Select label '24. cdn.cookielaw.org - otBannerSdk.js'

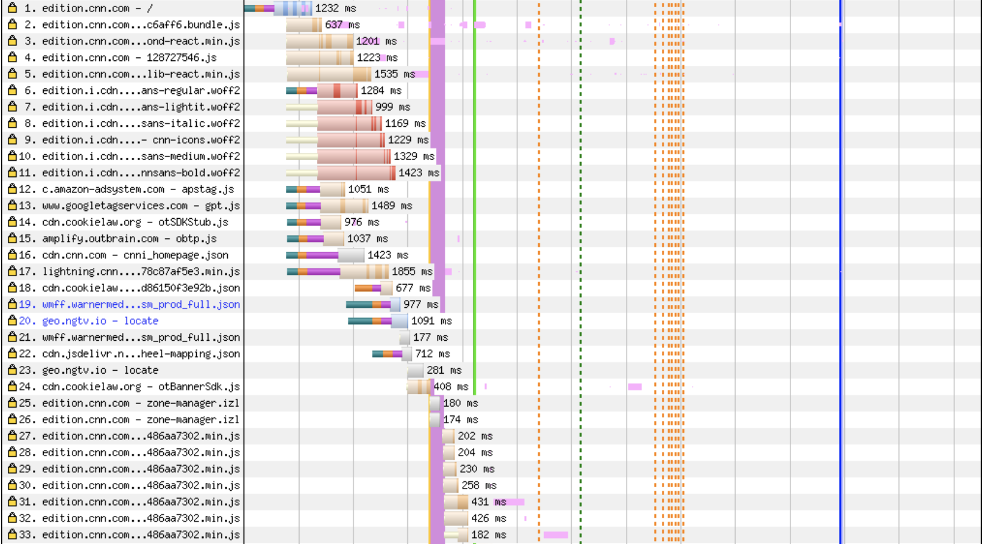(129, 386)
